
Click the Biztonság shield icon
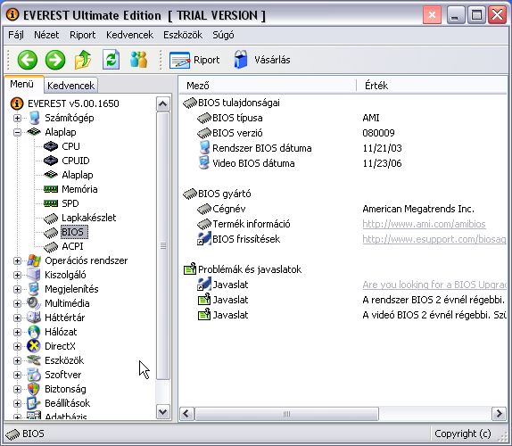click(x=34, y=389)
